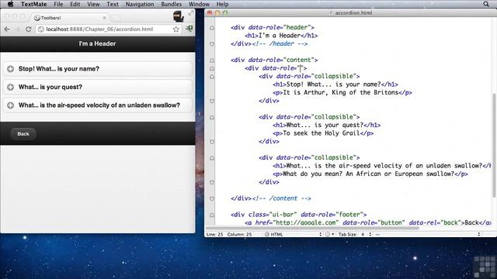Close the Toolbars! browser tab
The width and height of the screenshot is (497, 279).
(x=104, y=18)
